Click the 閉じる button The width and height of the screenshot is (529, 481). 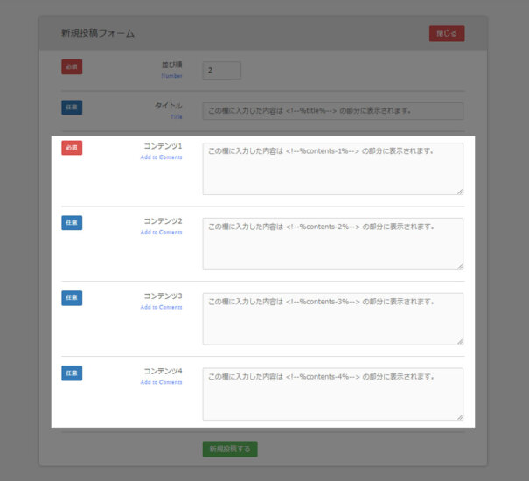(x=446, y=33)
